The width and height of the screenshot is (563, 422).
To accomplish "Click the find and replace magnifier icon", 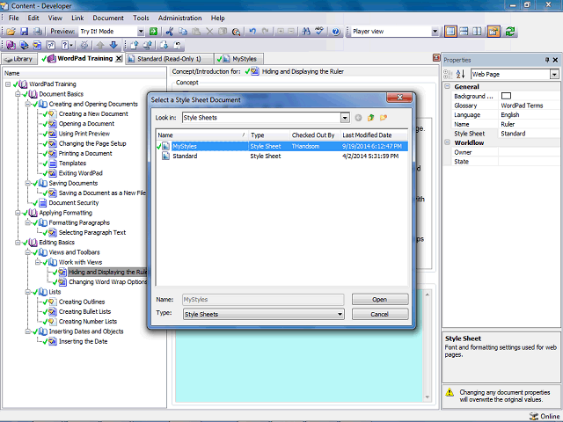I will click(236, 32).
